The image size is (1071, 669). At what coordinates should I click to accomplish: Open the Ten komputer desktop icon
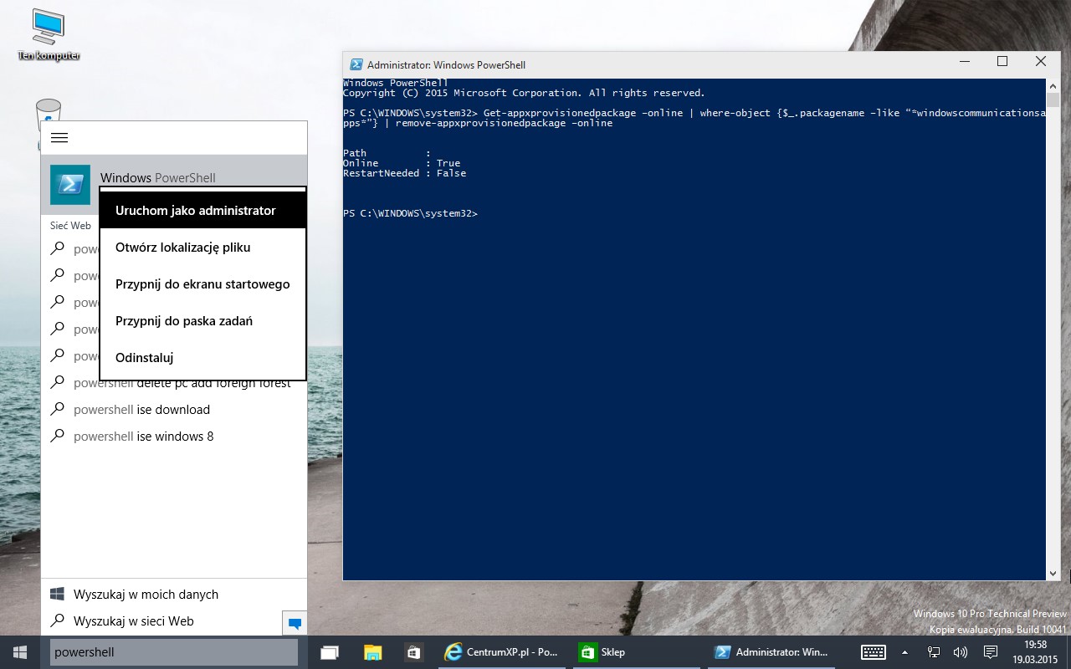[x=48, y=35]
